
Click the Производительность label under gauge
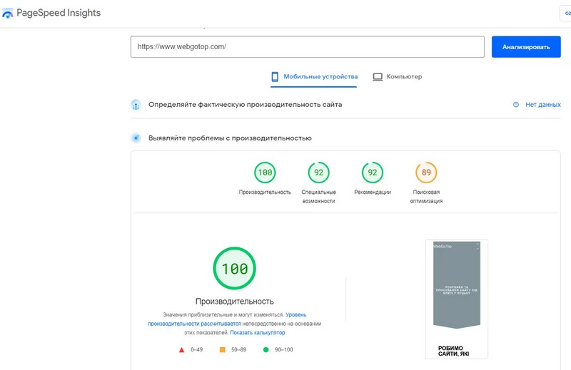pos(265,192)
